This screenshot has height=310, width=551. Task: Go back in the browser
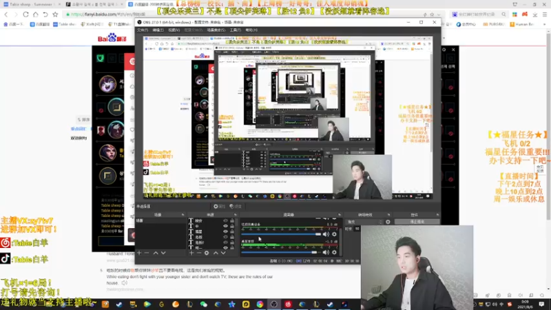point(6,14)
